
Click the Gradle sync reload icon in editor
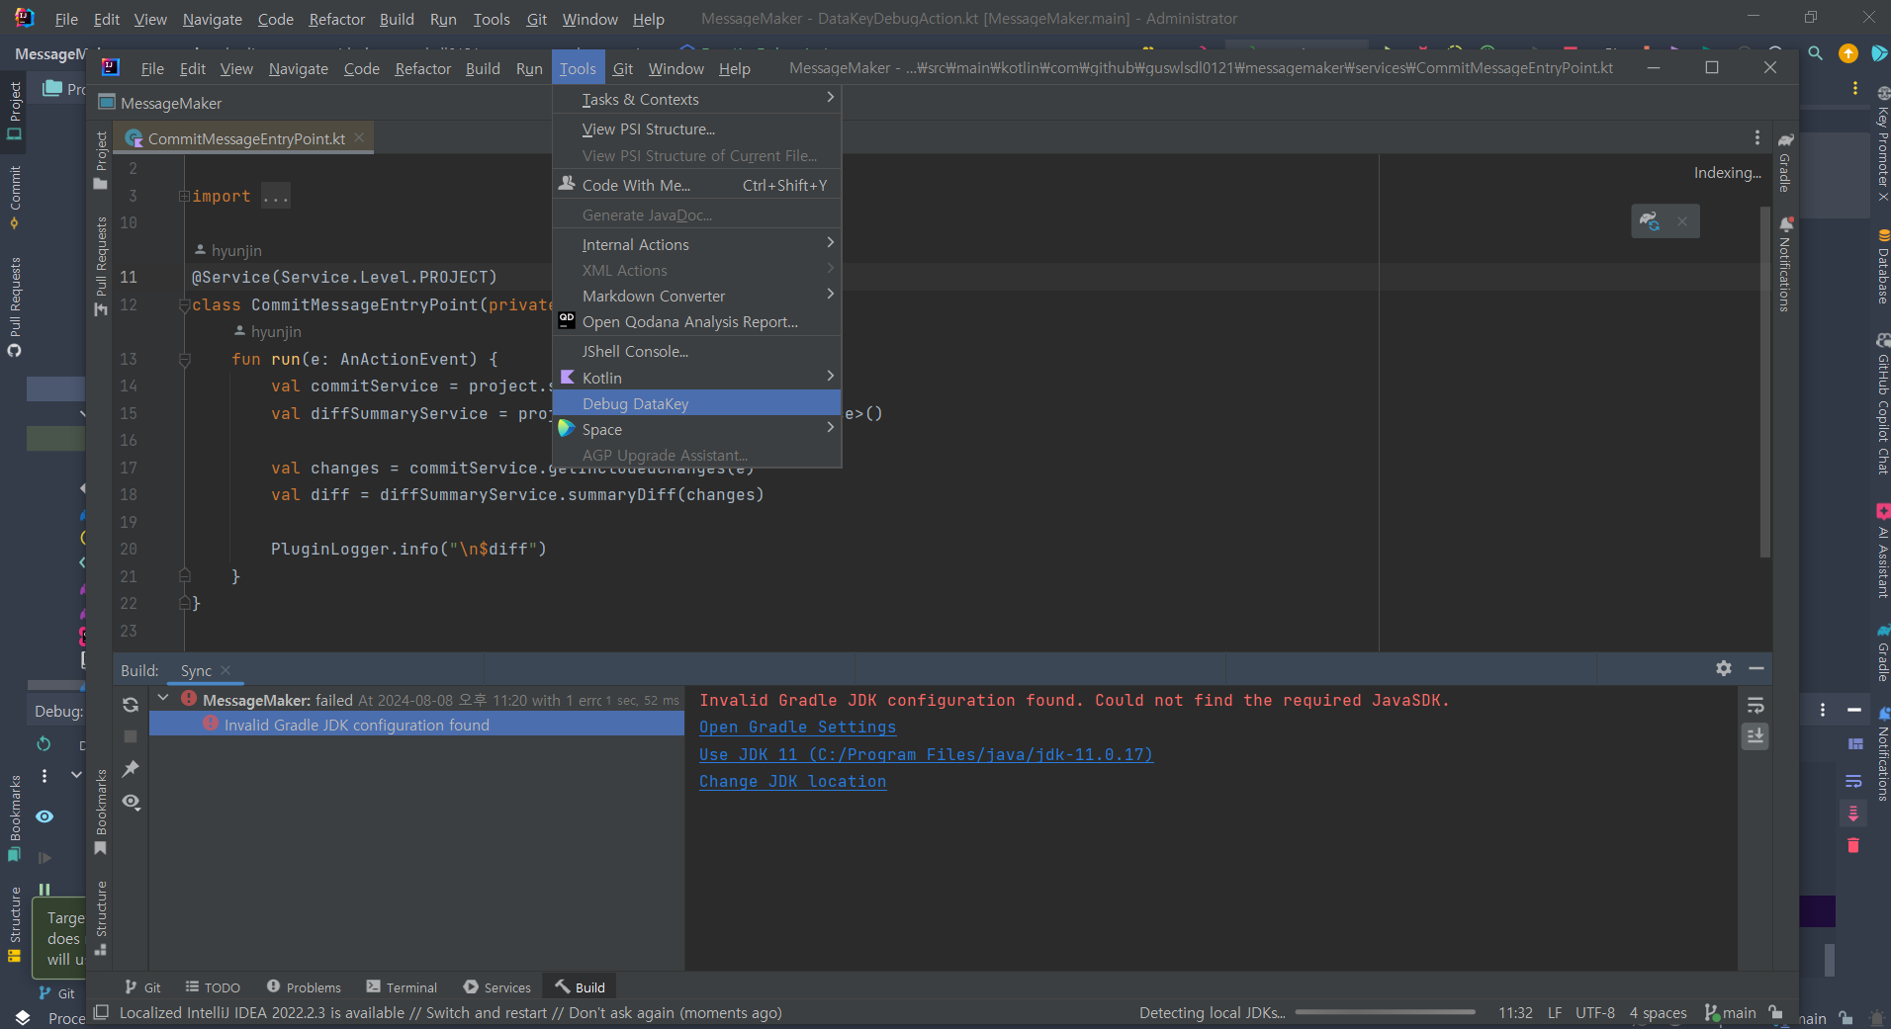[1650, 221]
